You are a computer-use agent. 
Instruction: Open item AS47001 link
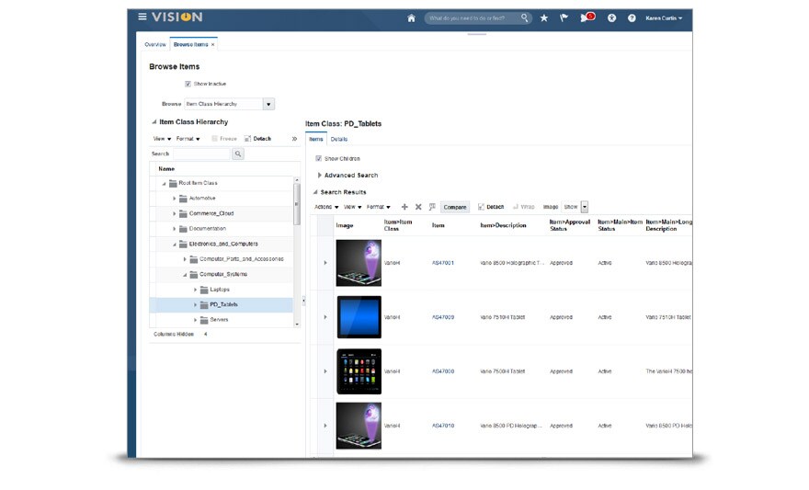(x=443, y=263)
